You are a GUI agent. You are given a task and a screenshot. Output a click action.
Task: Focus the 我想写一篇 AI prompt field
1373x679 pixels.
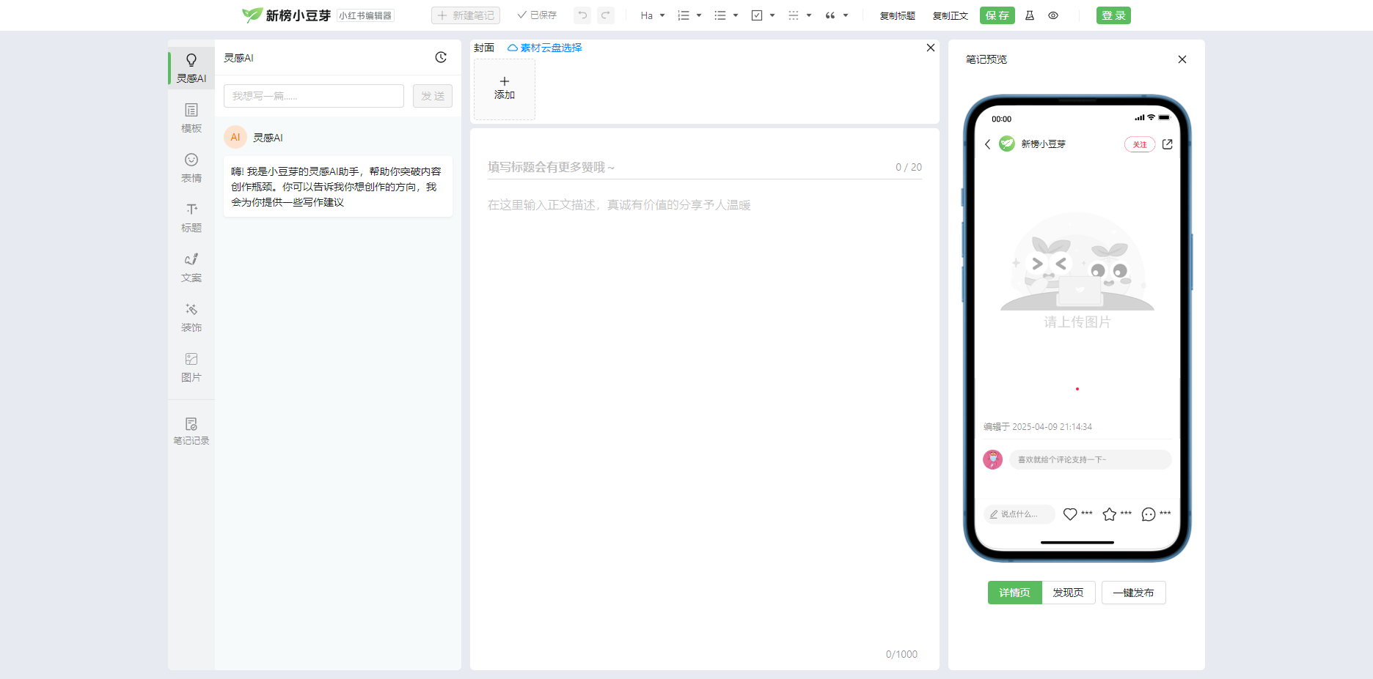[314, 96]
